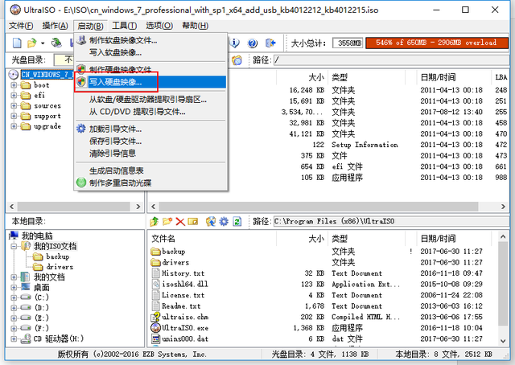The image size is (515, 365).
Task: Click the UltraISO.exe file icon
Action: (x=155, y=327)
